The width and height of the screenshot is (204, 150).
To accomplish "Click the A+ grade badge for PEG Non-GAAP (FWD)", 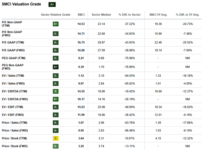I will click(56, 67).
